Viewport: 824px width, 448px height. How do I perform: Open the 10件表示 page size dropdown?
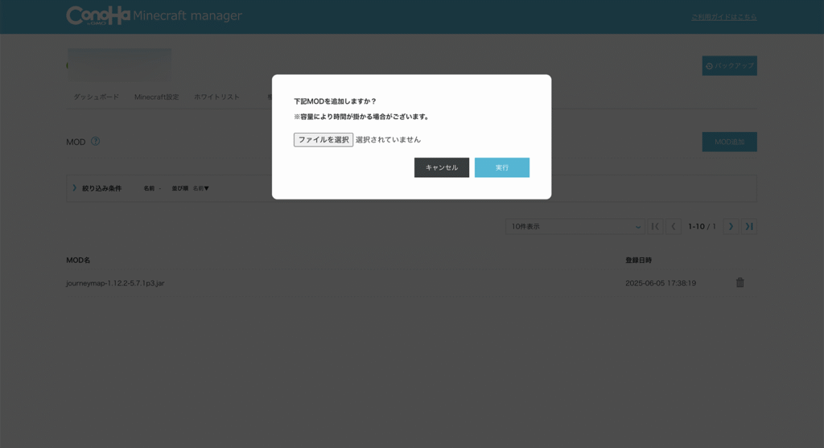click(575, 226)
